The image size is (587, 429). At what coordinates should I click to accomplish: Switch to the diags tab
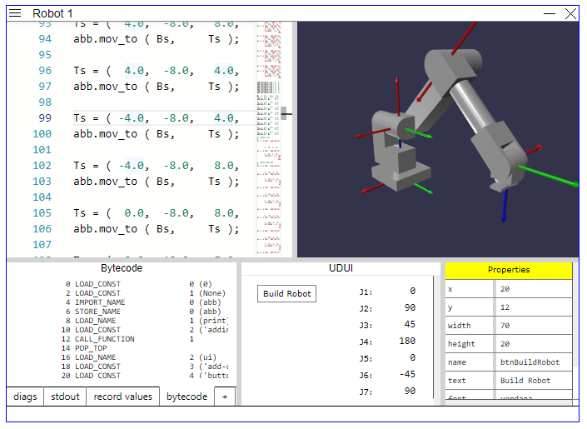tap(25, 397)
